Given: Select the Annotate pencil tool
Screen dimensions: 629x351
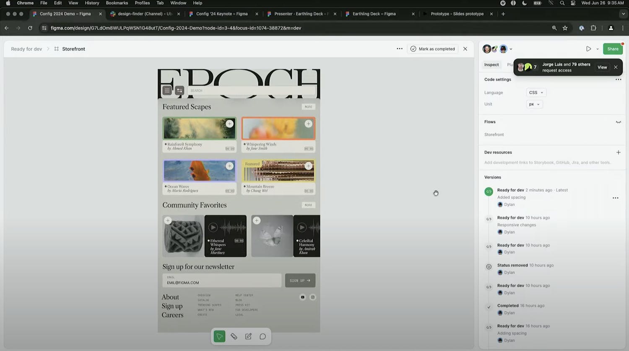Looking at the screenshot, I should (x=248, y=336).
